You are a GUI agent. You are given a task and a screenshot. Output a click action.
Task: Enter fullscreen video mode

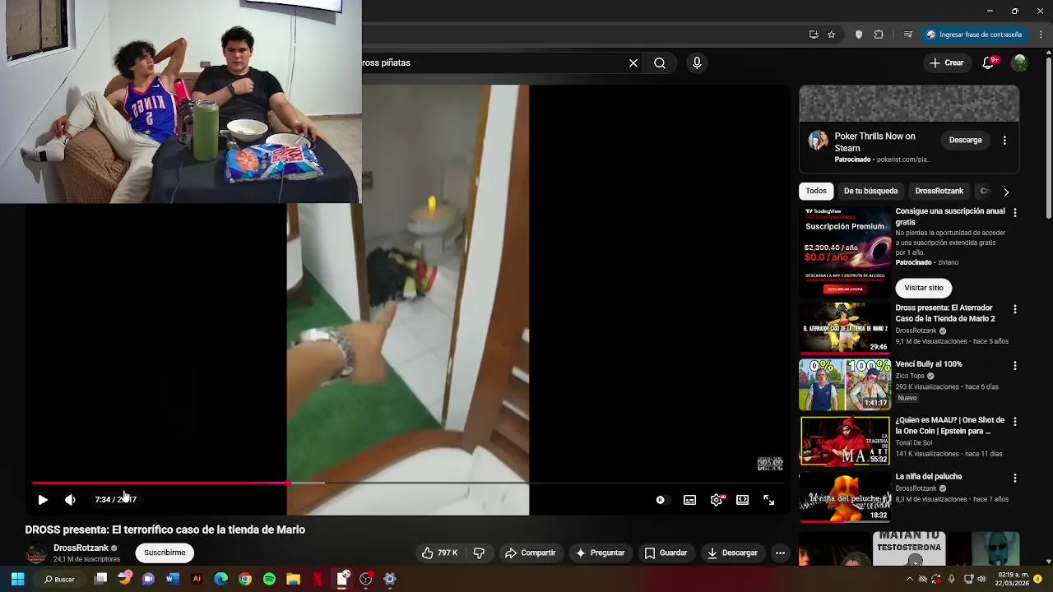[768, 500]
